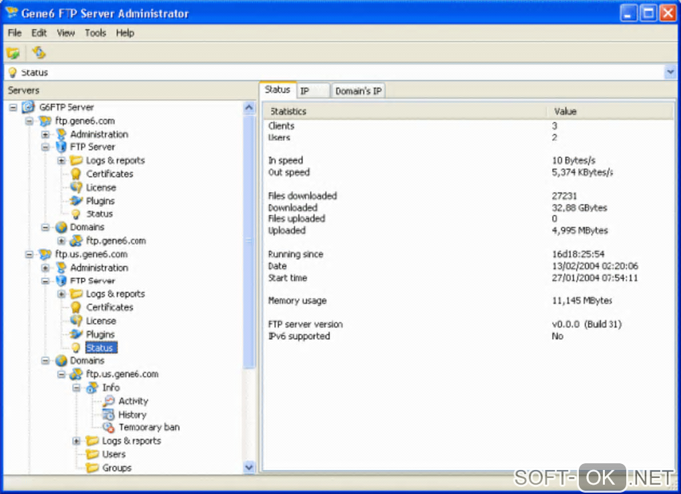
Task: Click scroll up arrow of server tree
Action: point(249,107)
